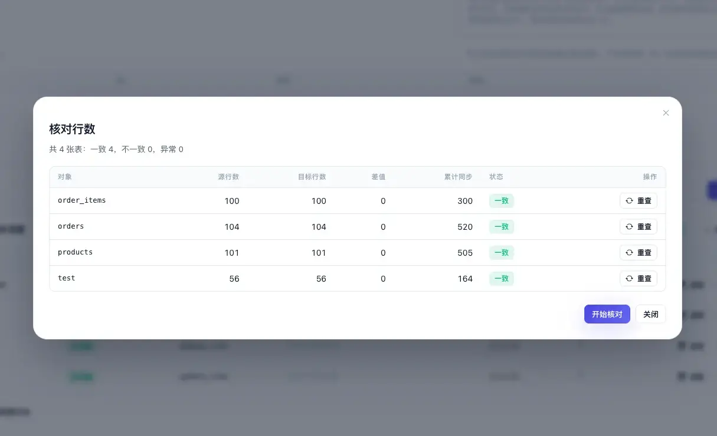Click the 操作 column header
The image size is (717, 436).
[650, 177]
